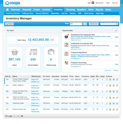
Task: Sort by On Hand column header
Action: (46, 76)
